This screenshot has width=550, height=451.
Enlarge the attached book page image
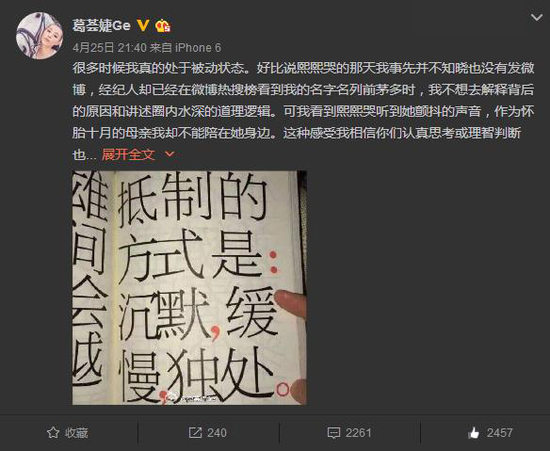pos(189,287)
